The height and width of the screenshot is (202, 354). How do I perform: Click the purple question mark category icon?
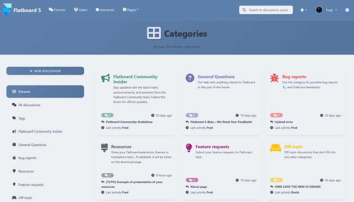190,78
